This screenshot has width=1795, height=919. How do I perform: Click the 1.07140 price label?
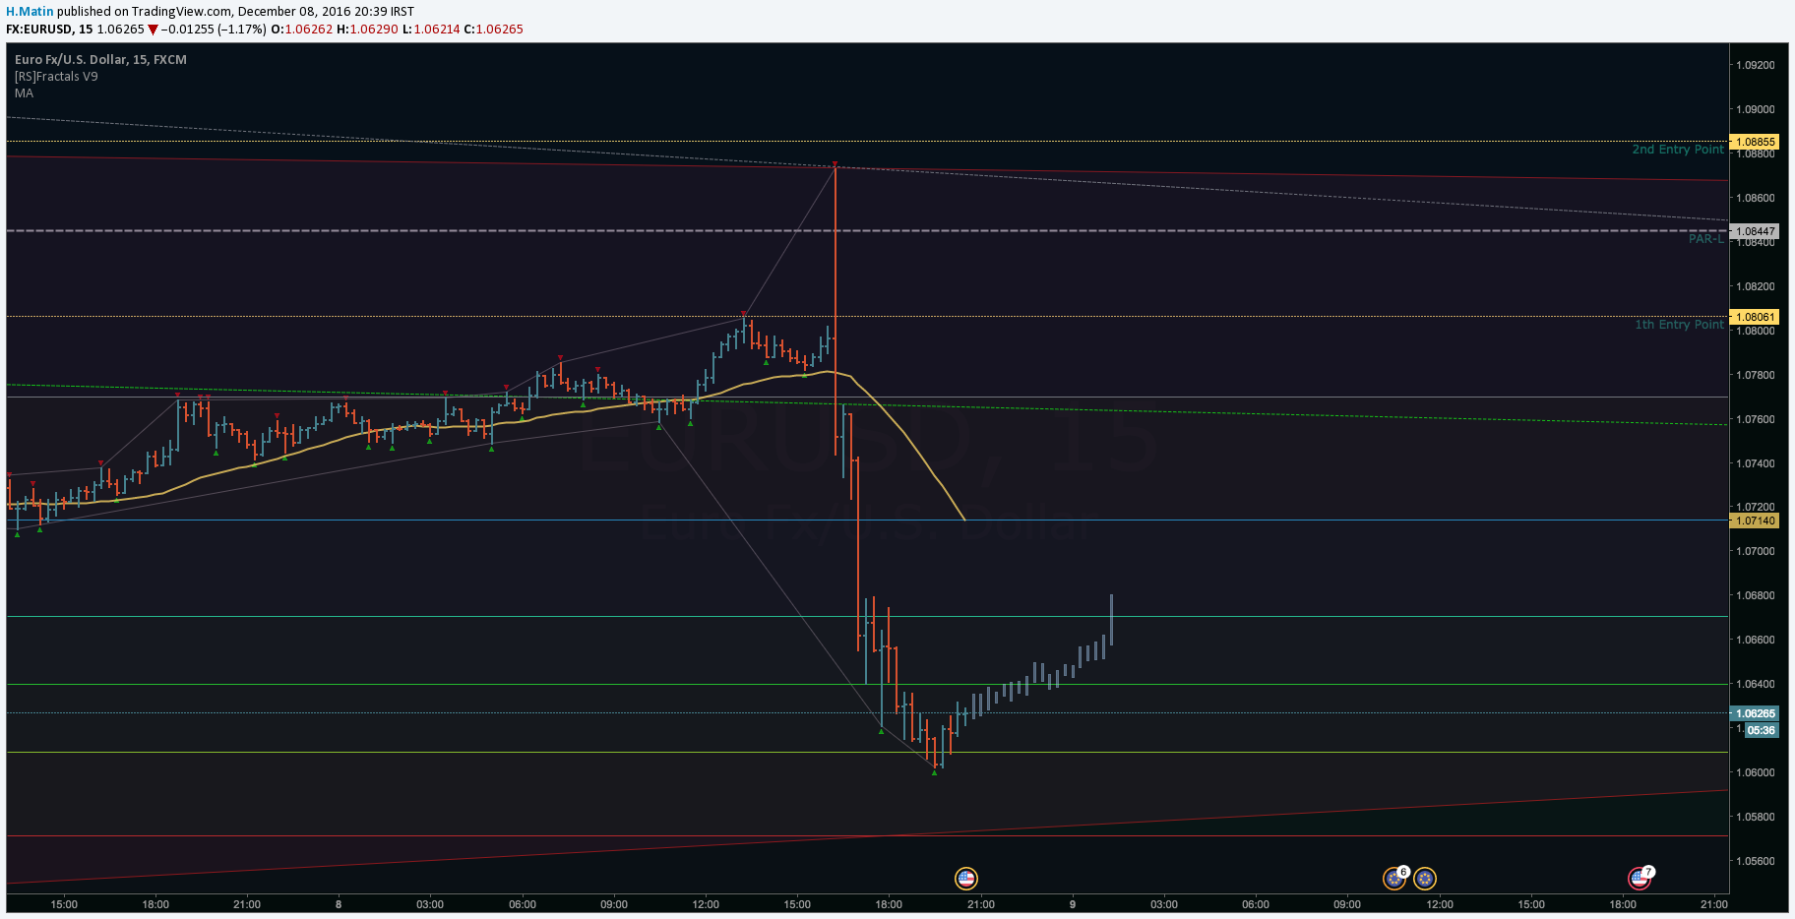click(1755, 521)
